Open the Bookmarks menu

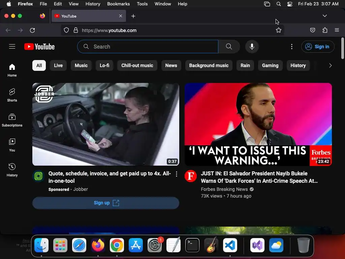pyautogui.click(x=118, y=4)
